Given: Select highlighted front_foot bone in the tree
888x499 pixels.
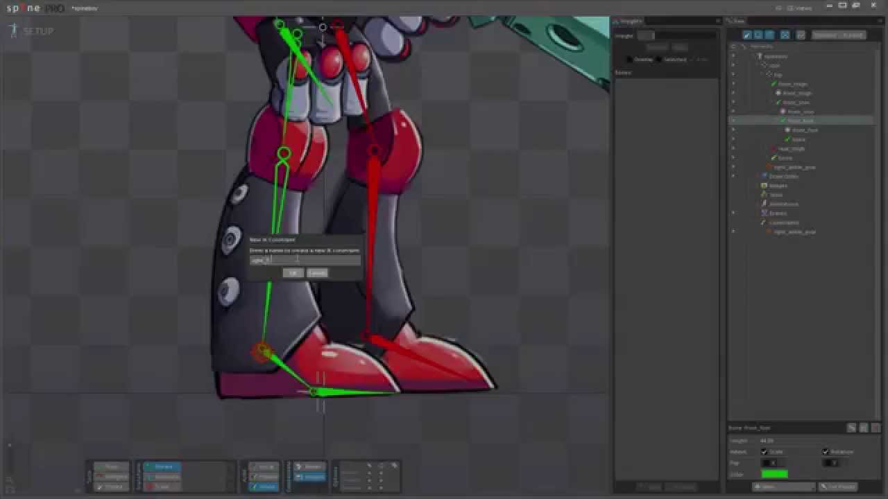Looking at the screenshot, I should click(x=801, y=121).
